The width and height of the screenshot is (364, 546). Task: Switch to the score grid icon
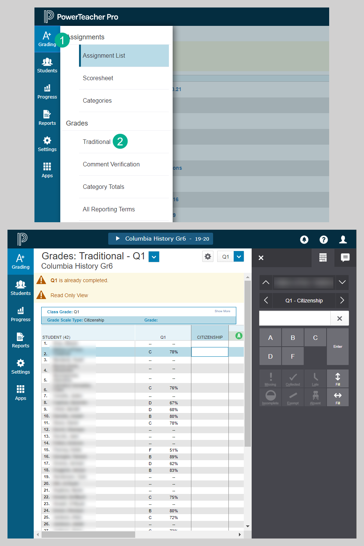(323, 257)
